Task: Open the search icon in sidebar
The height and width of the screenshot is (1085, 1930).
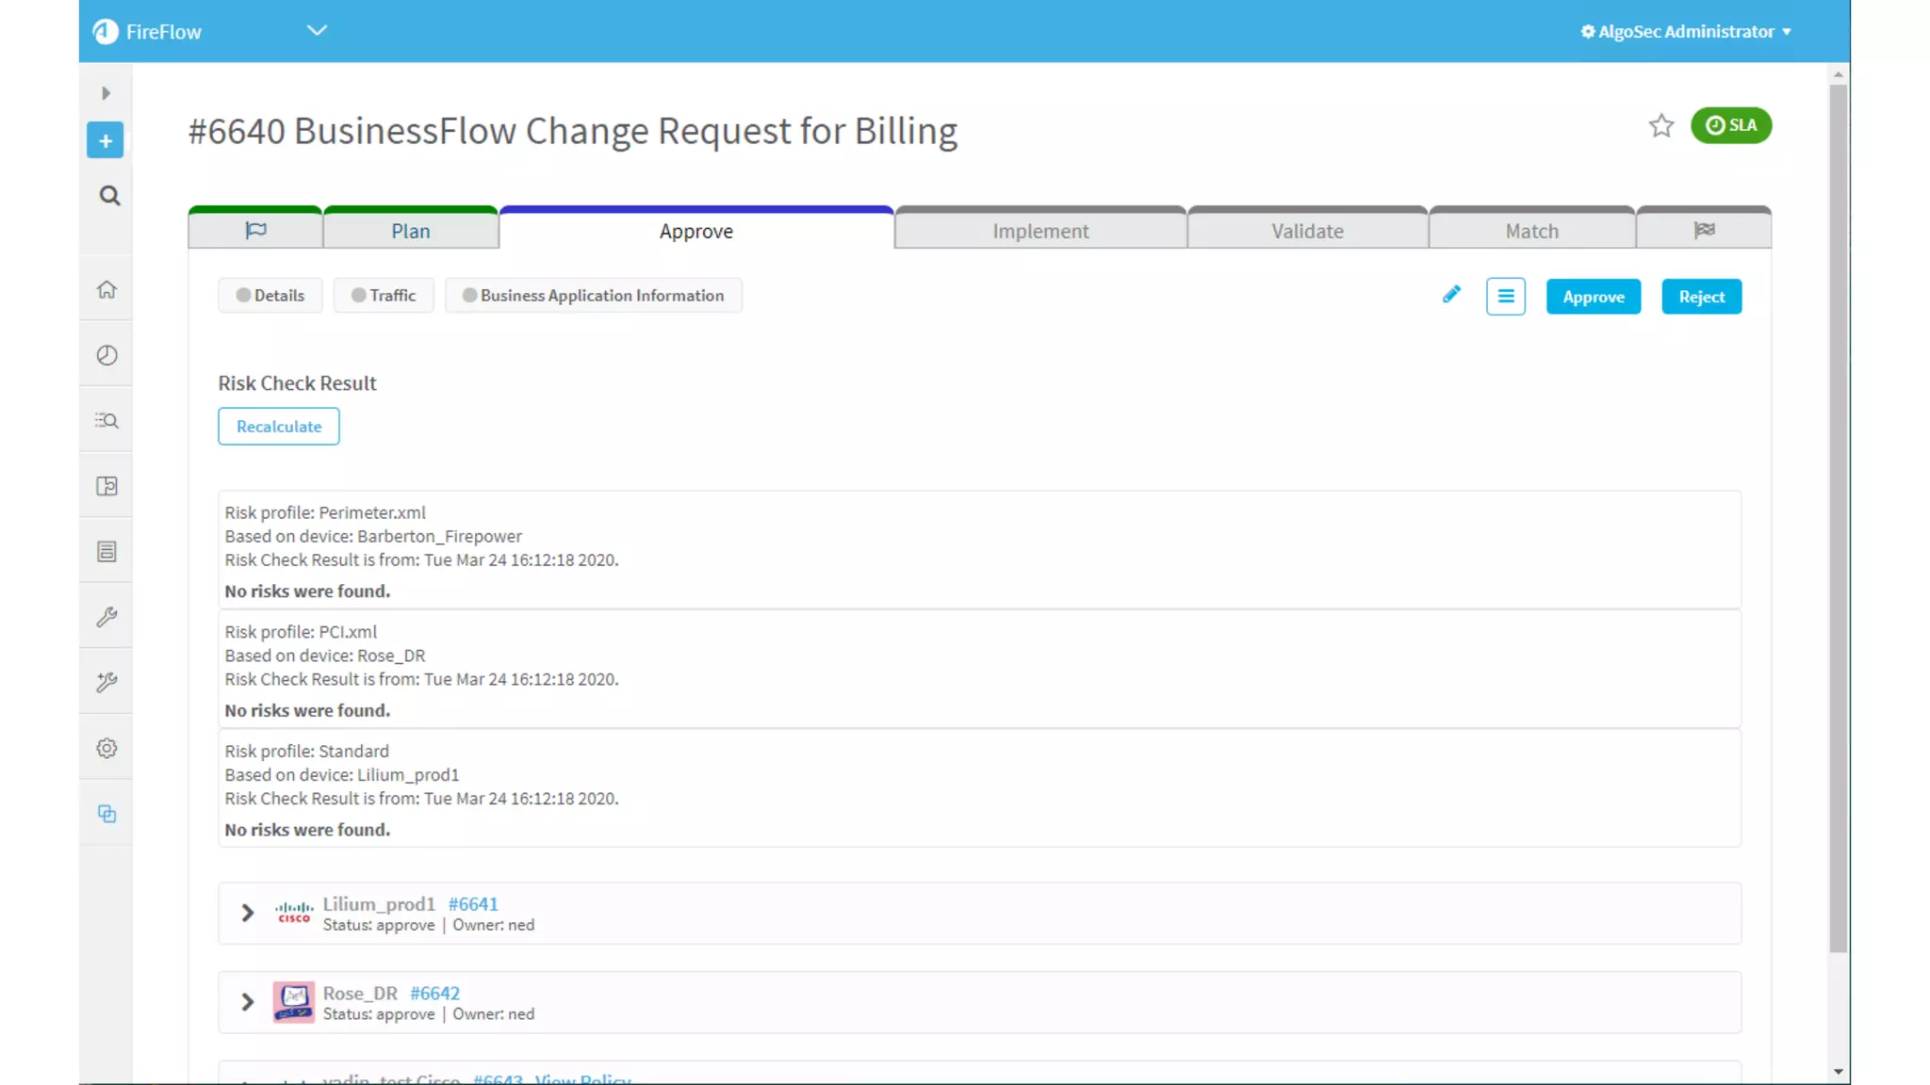Action: [109, 196]
